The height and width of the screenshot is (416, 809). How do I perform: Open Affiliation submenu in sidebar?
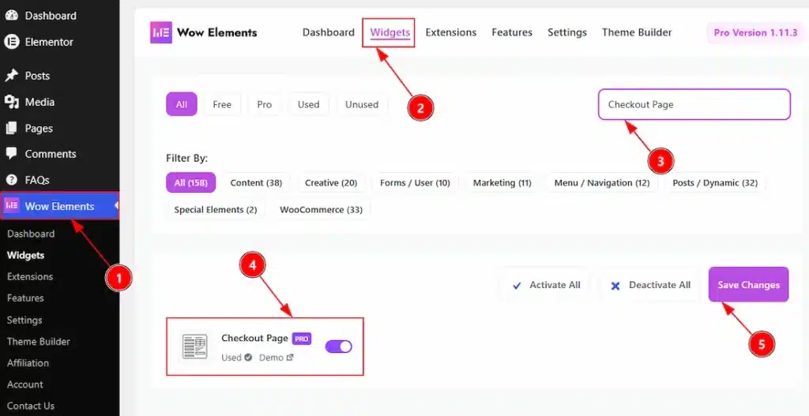coord(28,363)
